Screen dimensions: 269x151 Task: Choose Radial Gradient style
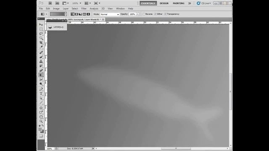tap(76, 14)
